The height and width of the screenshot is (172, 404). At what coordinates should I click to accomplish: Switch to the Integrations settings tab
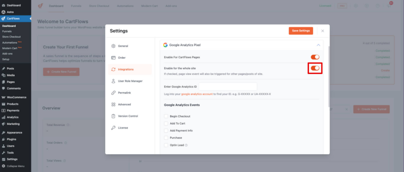click(x=125, y=69)
